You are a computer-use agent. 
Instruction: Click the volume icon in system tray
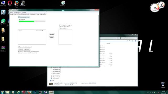[x=152, y=92]
